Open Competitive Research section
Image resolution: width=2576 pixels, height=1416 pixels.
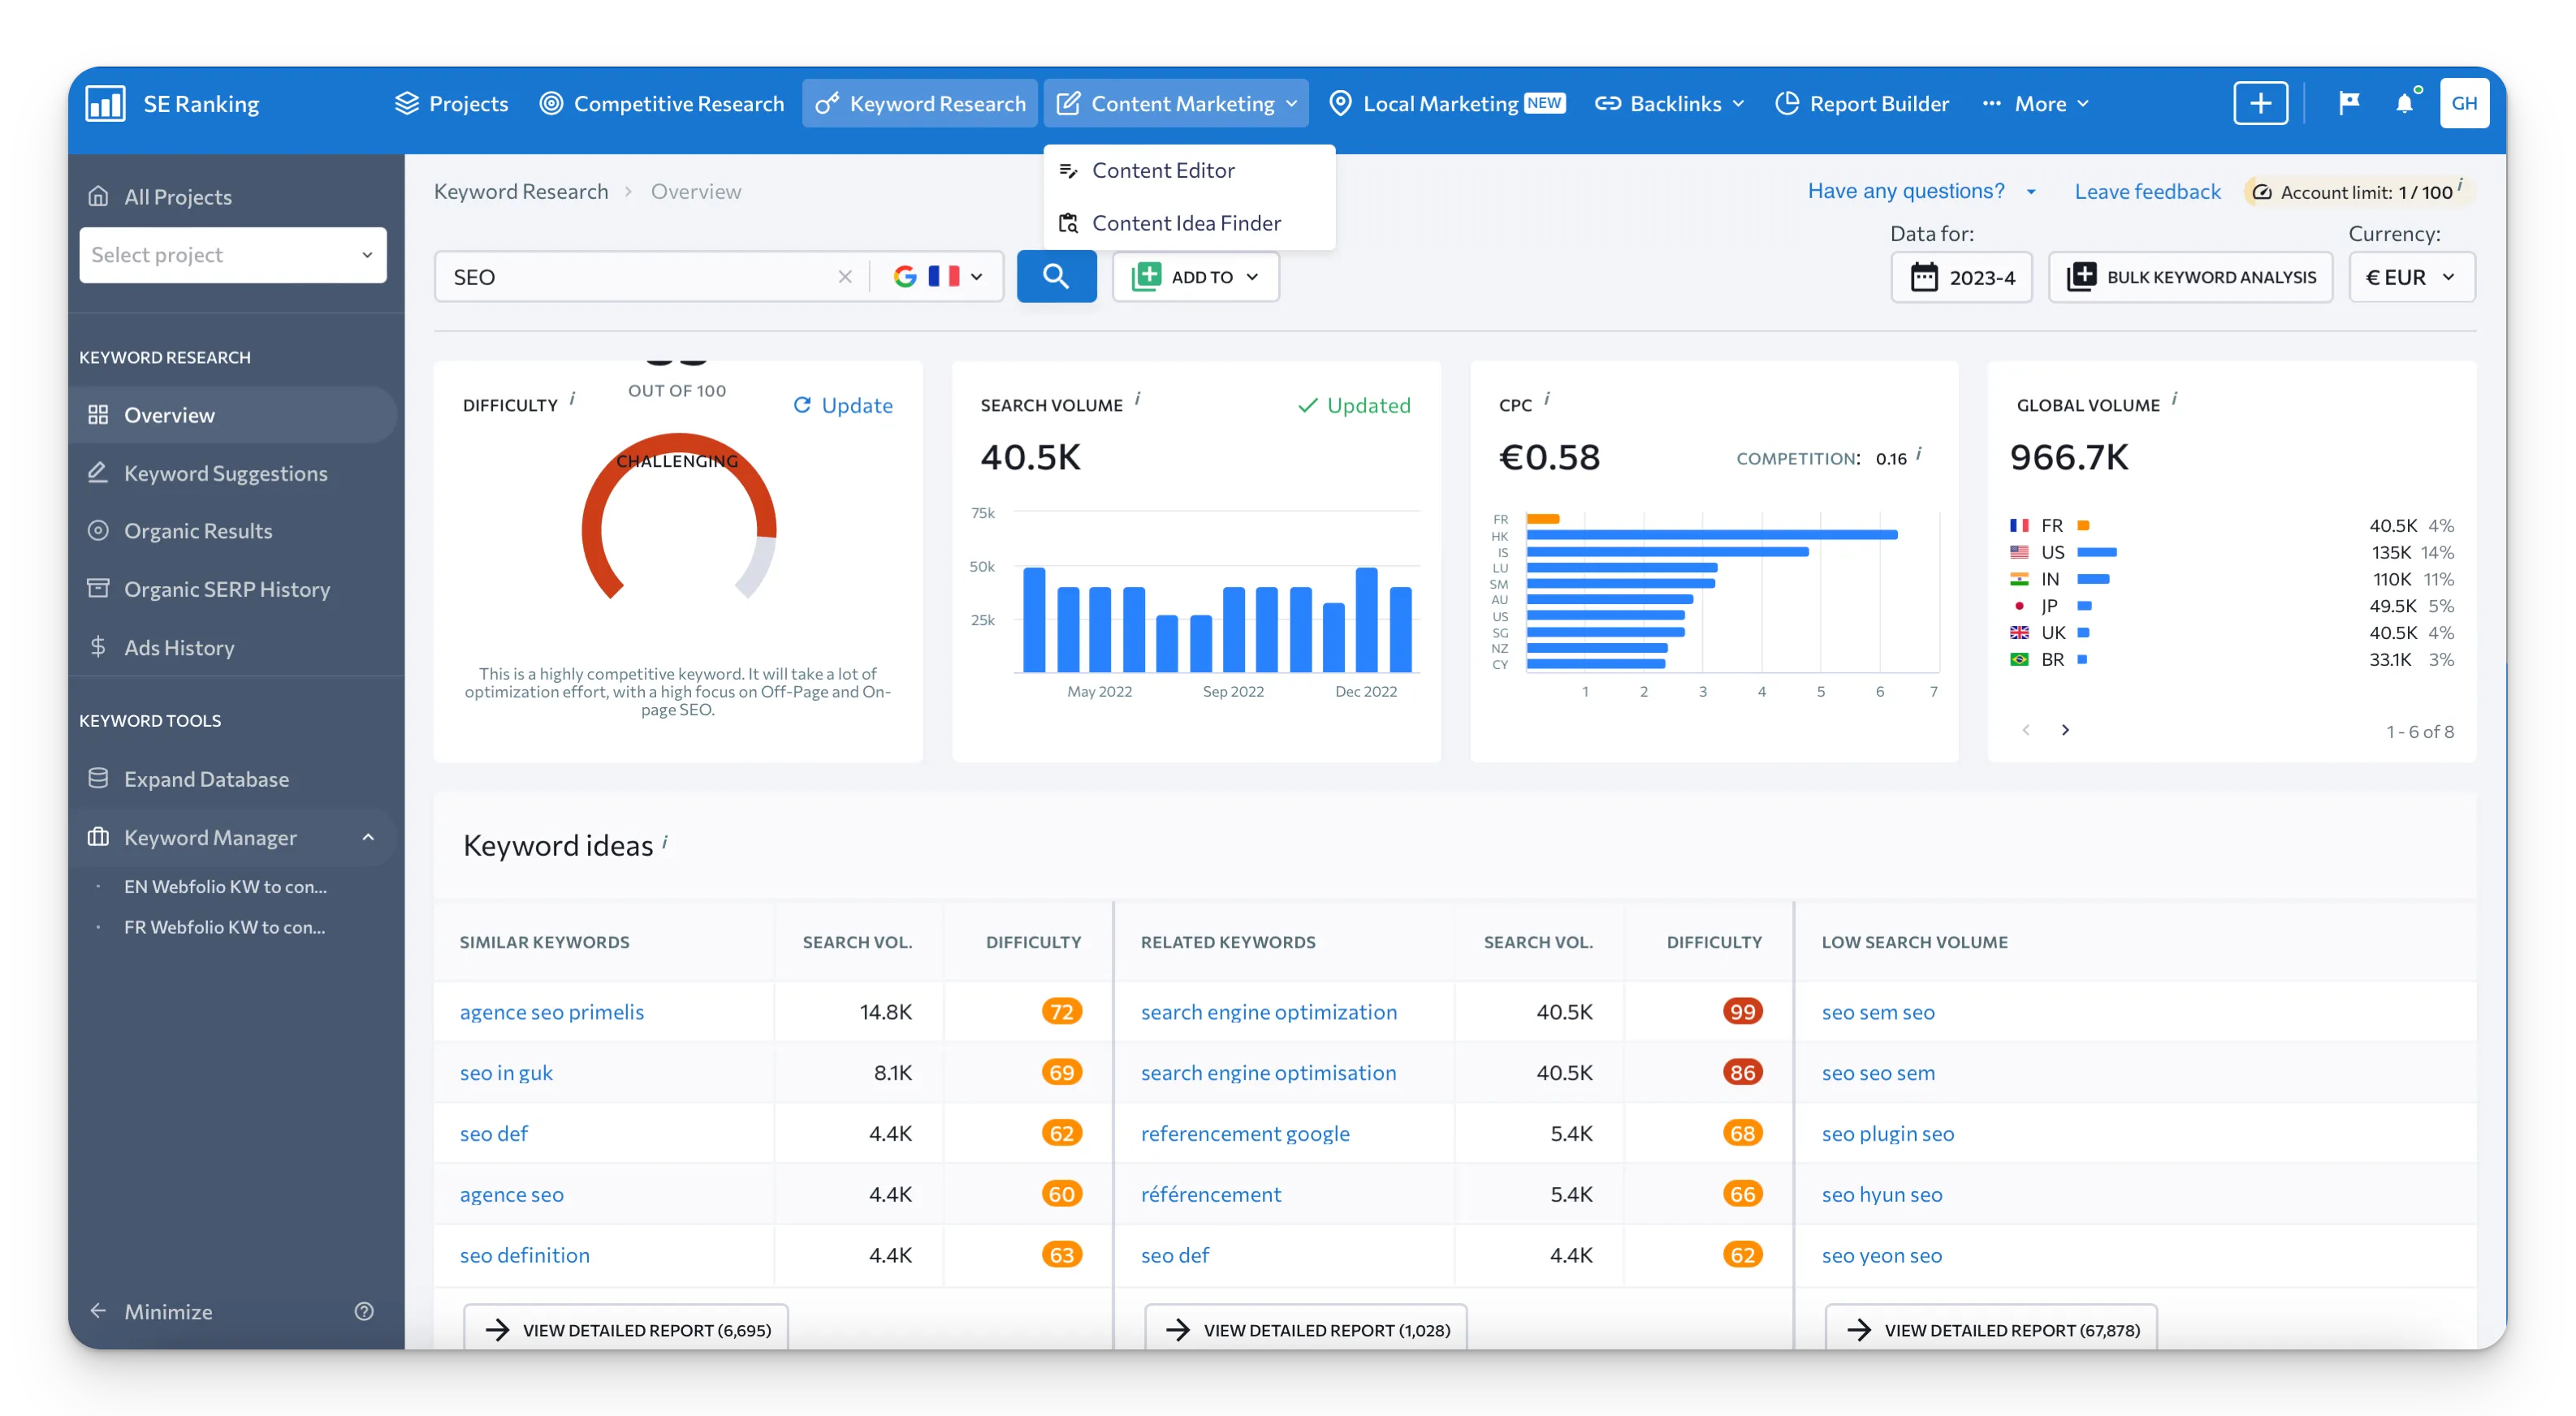661,103
